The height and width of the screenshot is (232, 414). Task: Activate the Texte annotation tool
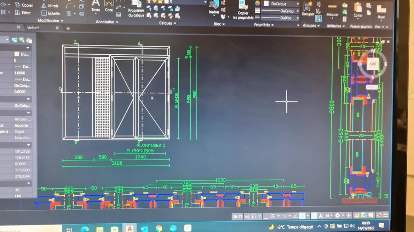(x=96, y=6)
